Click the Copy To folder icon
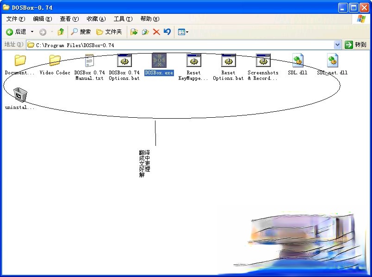372x277 pixels. point(145,32)
